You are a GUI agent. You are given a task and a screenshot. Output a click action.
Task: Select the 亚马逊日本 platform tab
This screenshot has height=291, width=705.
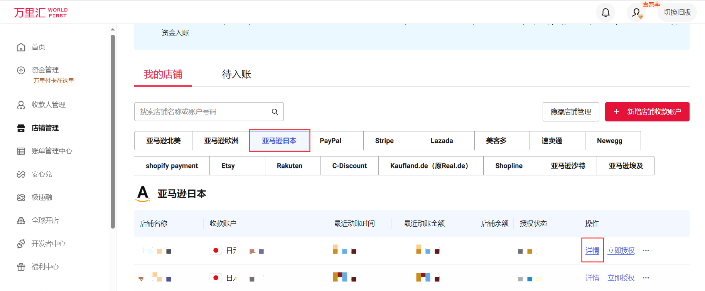point(279,141)
